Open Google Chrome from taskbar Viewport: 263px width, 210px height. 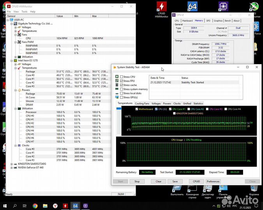click(x=35, y=206)
